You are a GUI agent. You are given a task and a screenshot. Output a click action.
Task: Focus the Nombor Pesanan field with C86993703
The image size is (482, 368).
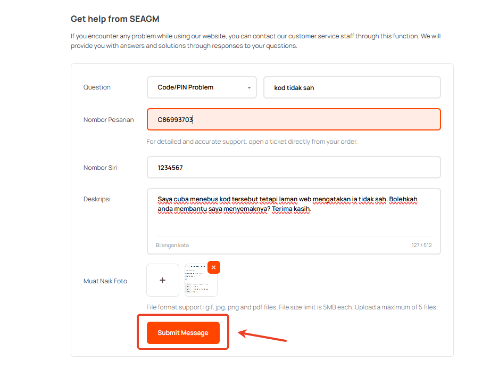click(x=294, y=119)
